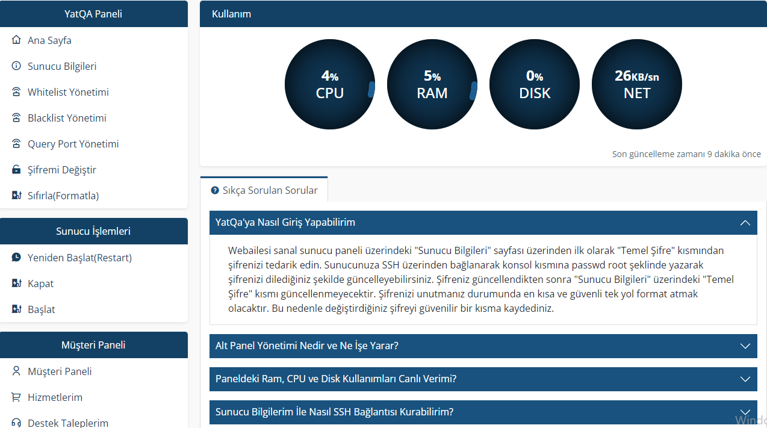Click the Müşteri Paneli section header
The width and height of the screenshot is (767, 428).
(x=94, y=345)
